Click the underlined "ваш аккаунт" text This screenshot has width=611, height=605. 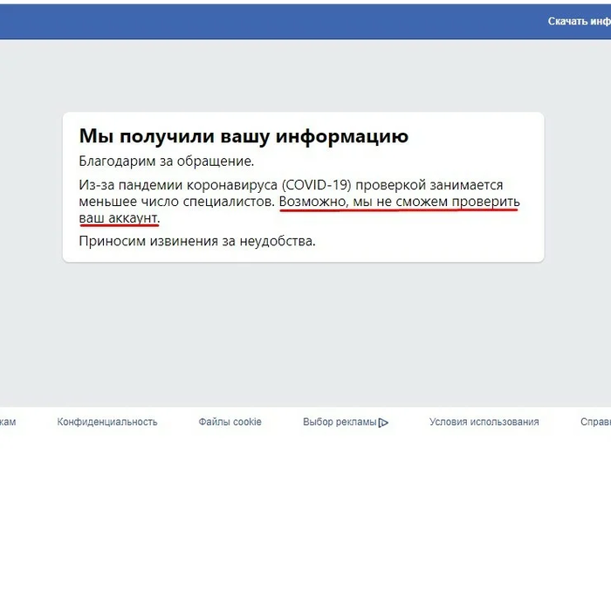click(x=119, y=217)
